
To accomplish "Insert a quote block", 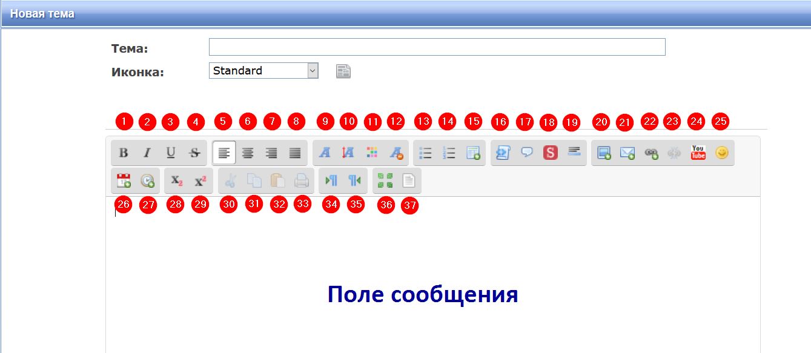I will click(x=526, y=153).
